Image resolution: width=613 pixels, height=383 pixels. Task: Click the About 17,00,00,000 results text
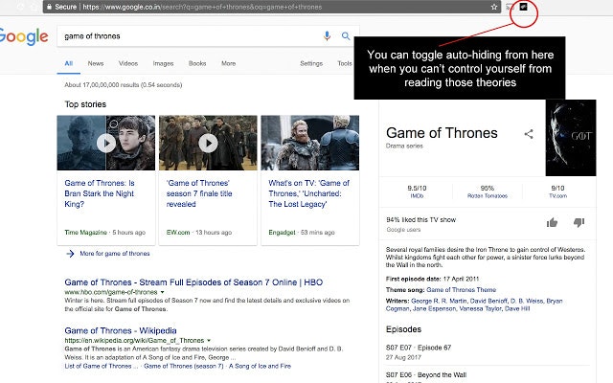click(x=124, y=85)
